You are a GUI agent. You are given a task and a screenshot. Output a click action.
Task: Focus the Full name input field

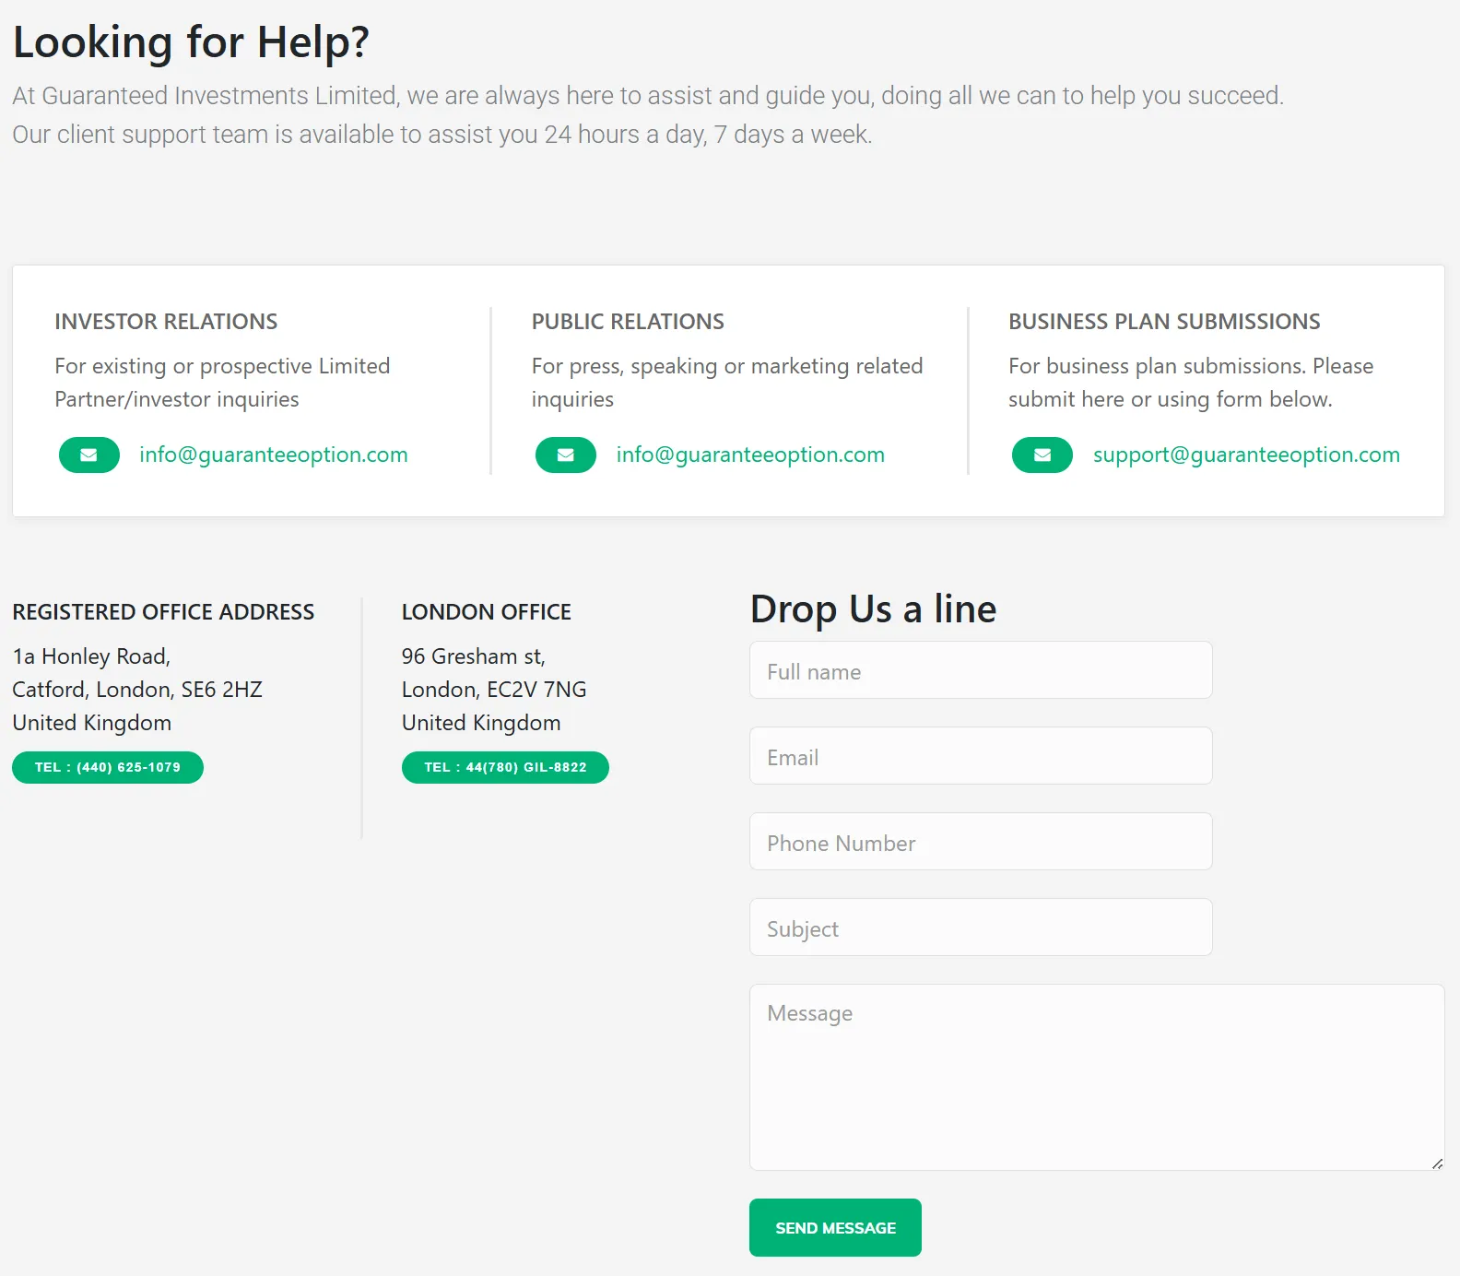tap(981, 670)
